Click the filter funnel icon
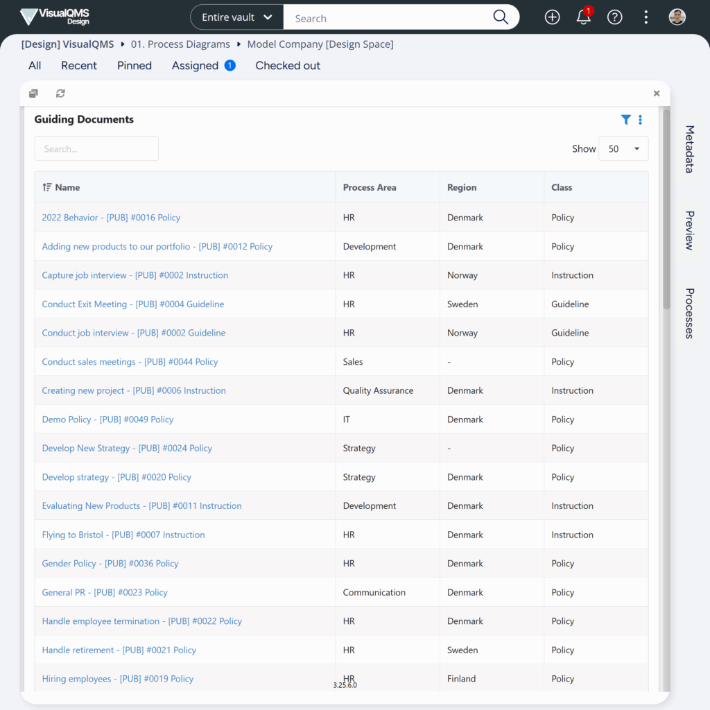710x710 pixels. [625, 120]
